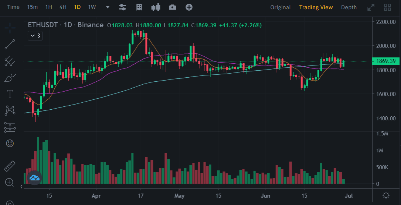The height and width of the screenshot is (205, 401).
Task: Select the 1W timeframe interval
Action: [x=92, y=7]
